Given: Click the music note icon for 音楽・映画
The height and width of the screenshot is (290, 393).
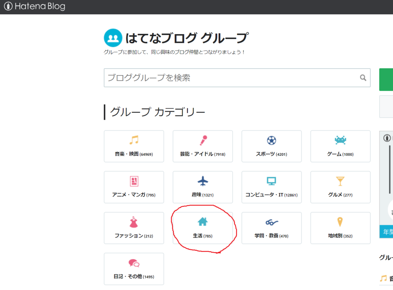Looking at the screenshot, I should [x=134, y=140].
